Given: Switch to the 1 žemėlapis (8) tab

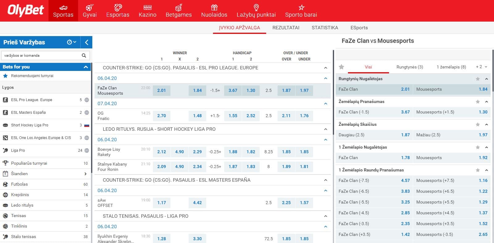Looking at the screenshot, I should click(x=451, y=67).
